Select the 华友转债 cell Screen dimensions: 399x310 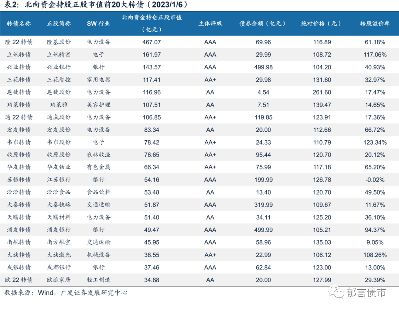[19, 167]
